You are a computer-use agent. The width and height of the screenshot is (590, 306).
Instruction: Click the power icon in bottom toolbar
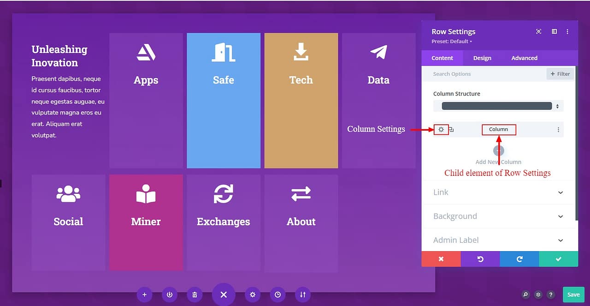[x=170, y=294]
